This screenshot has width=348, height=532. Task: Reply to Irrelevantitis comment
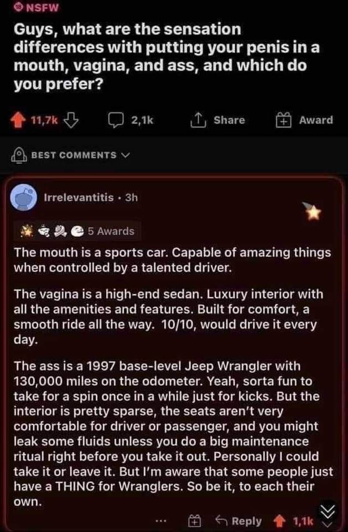(x=239, y=521)
